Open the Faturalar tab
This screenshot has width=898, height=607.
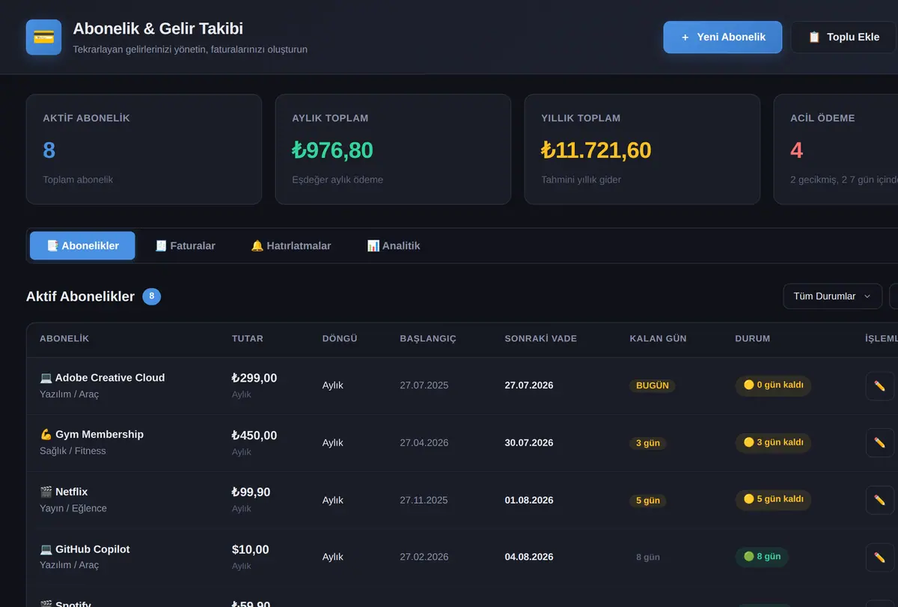click(x=185, y=245)
